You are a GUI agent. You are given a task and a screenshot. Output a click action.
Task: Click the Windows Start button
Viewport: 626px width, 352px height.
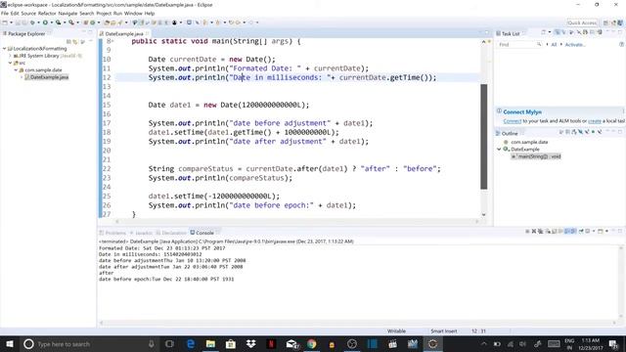click(9, 343)
